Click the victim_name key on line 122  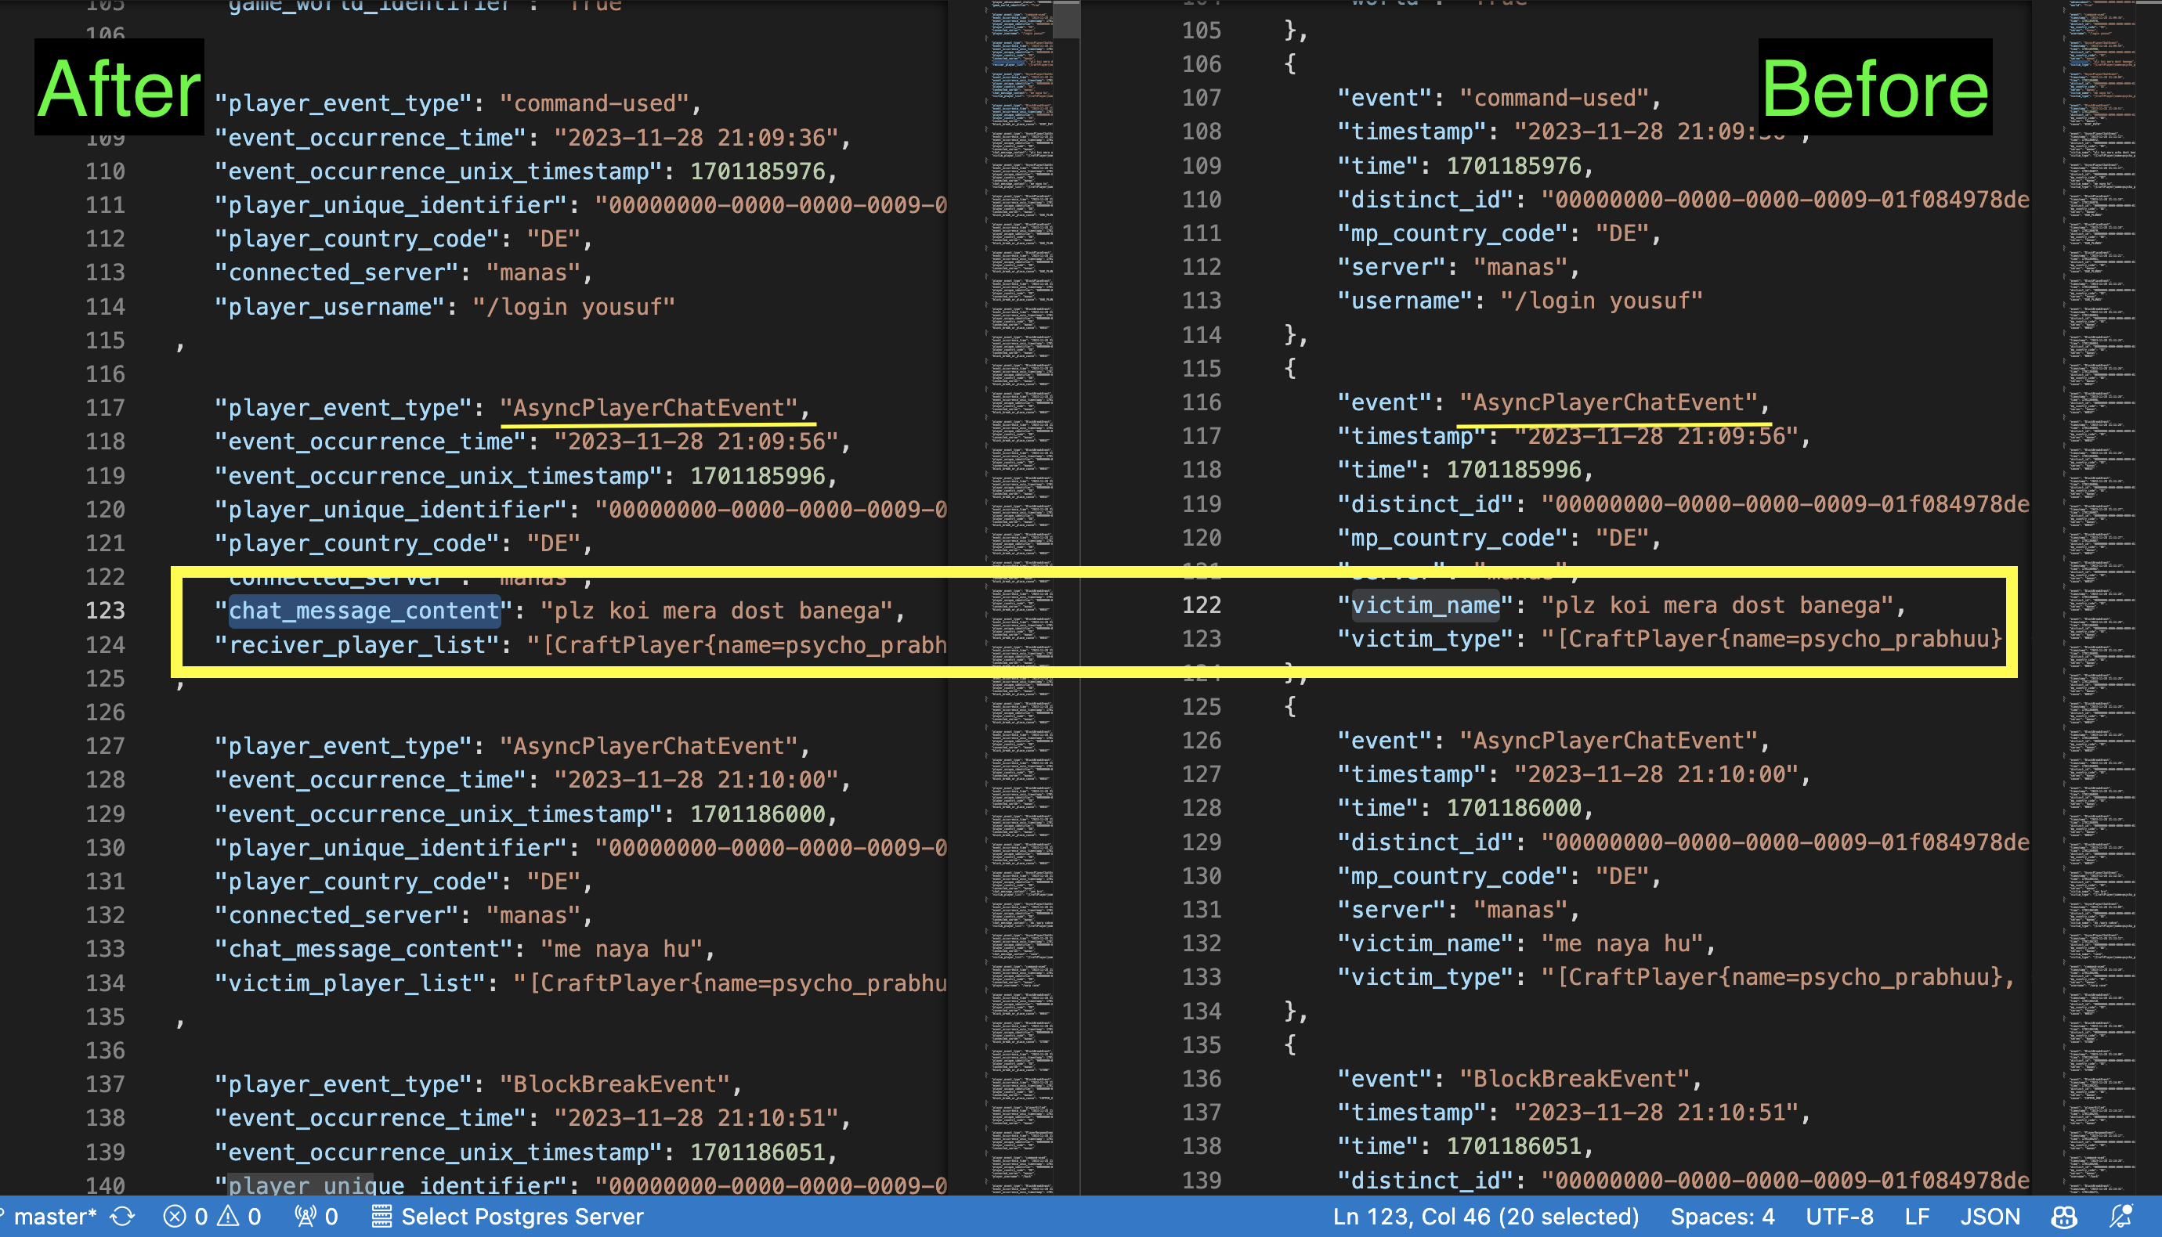tap(1425, 605)
